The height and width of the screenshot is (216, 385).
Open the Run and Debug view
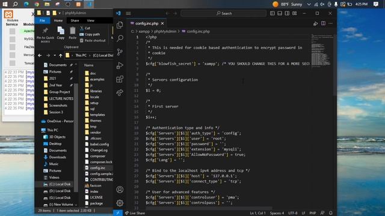(x=120, y=65)
